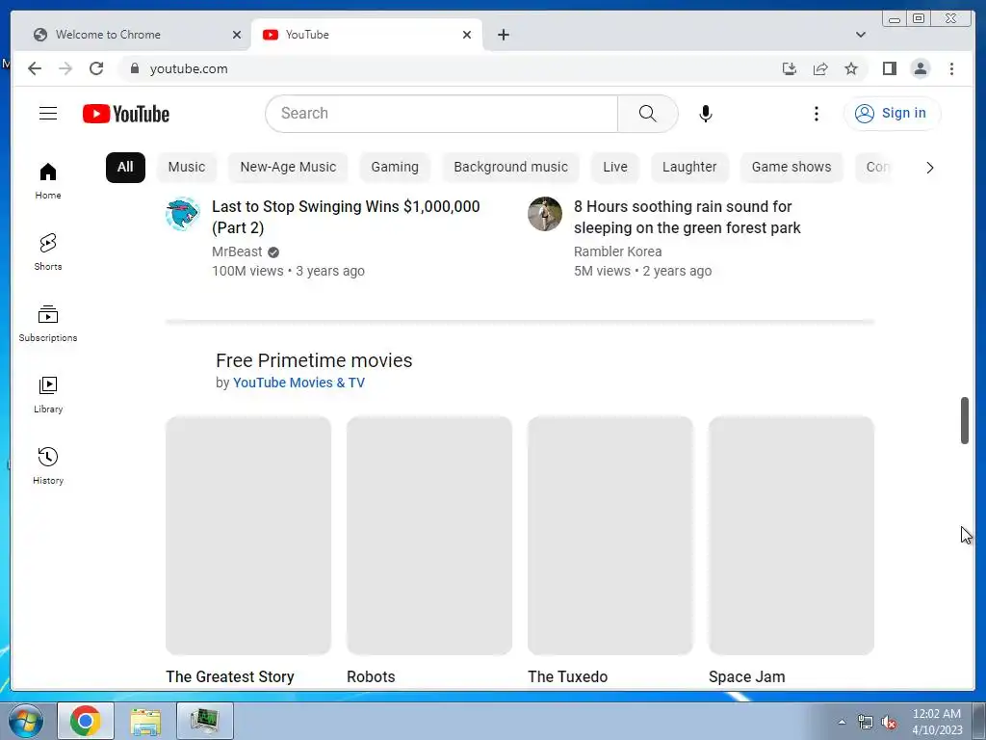This screenshot has width=986, height=740.
Task: Click the muted volume tray icon
Action: tap(889, 723)
